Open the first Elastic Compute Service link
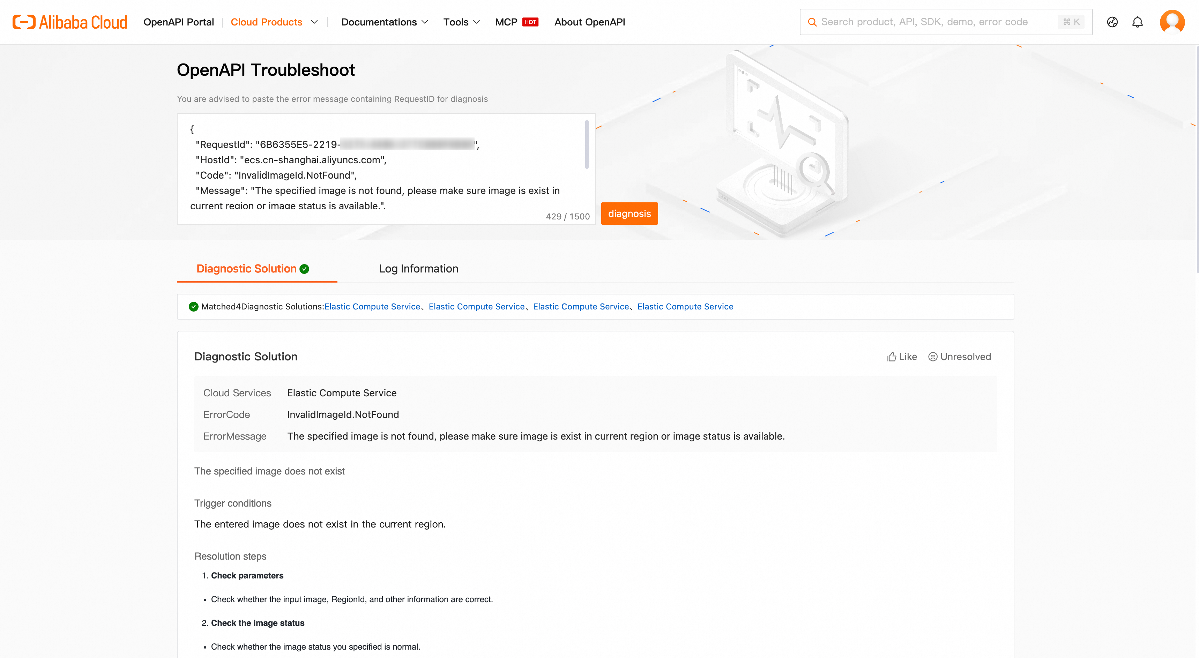 pyautogui.click(x=372, y=307)
